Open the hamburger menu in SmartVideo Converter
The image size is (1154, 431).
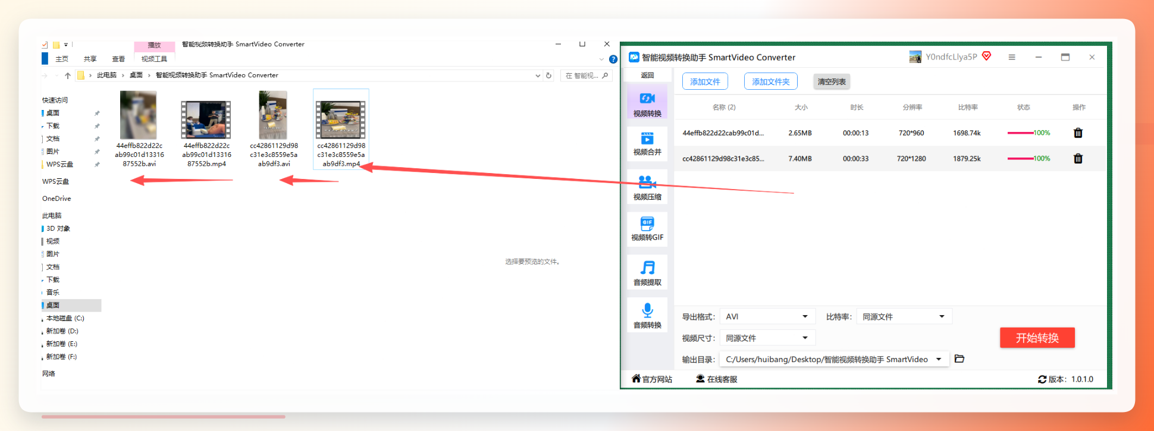pyautogui.click(x=1012, y=57)
